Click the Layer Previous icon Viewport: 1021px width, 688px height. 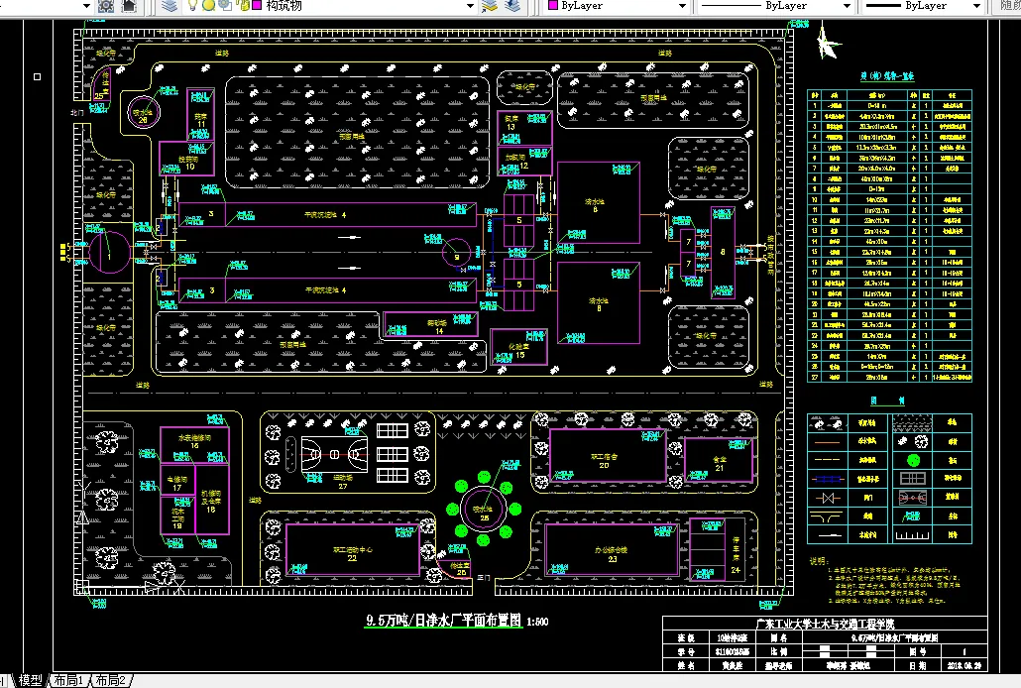513,6
